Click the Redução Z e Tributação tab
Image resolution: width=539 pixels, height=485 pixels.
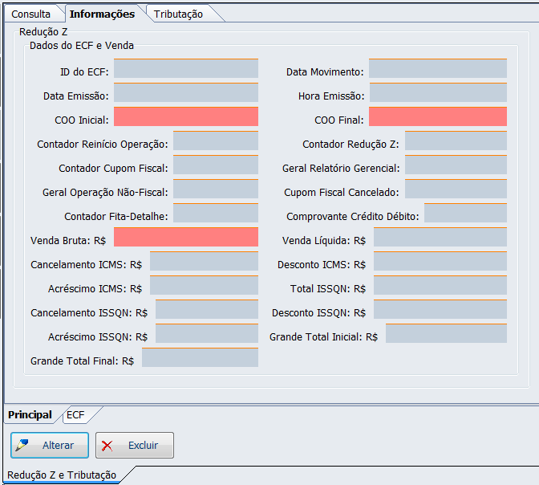tap(62, 475)
